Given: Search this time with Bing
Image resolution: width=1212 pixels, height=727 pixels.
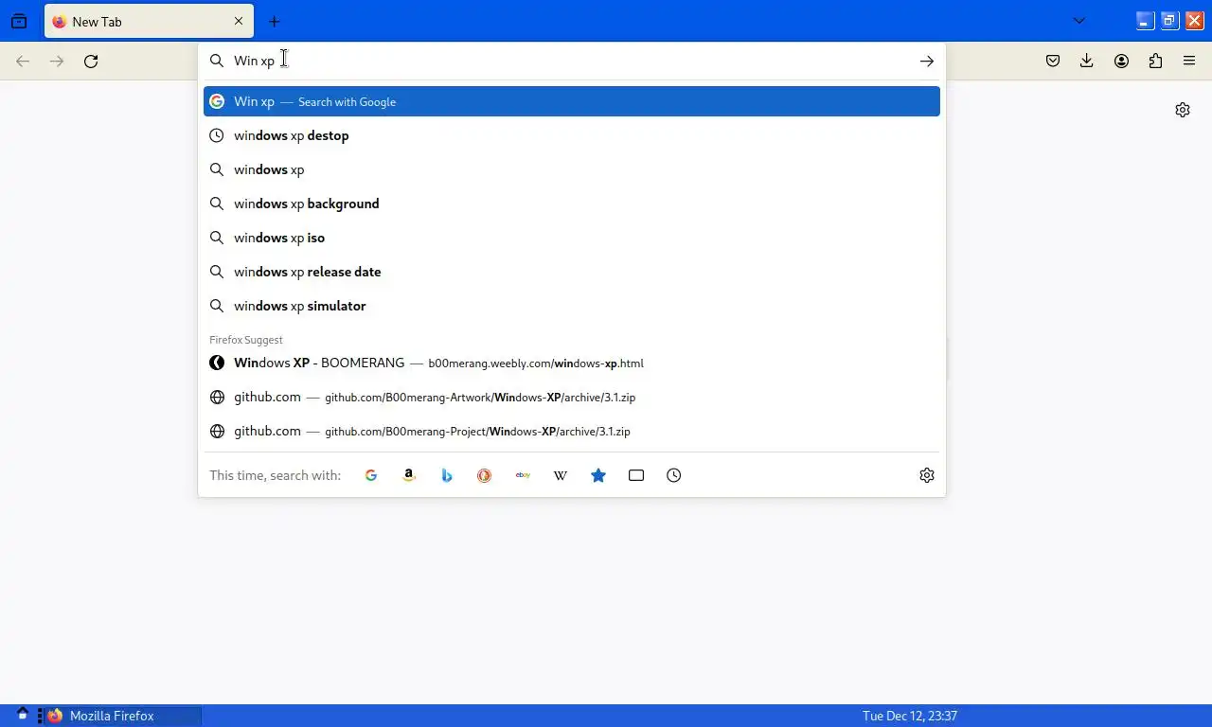Looking at the screenshot, I should [447, 475].
